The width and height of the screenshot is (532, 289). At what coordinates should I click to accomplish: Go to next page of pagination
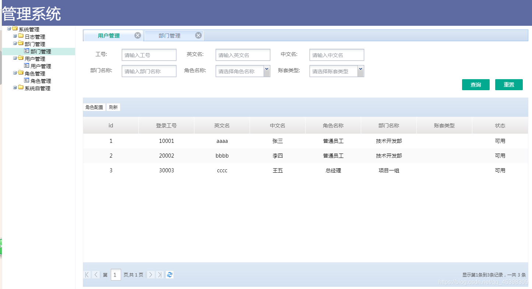151,275
